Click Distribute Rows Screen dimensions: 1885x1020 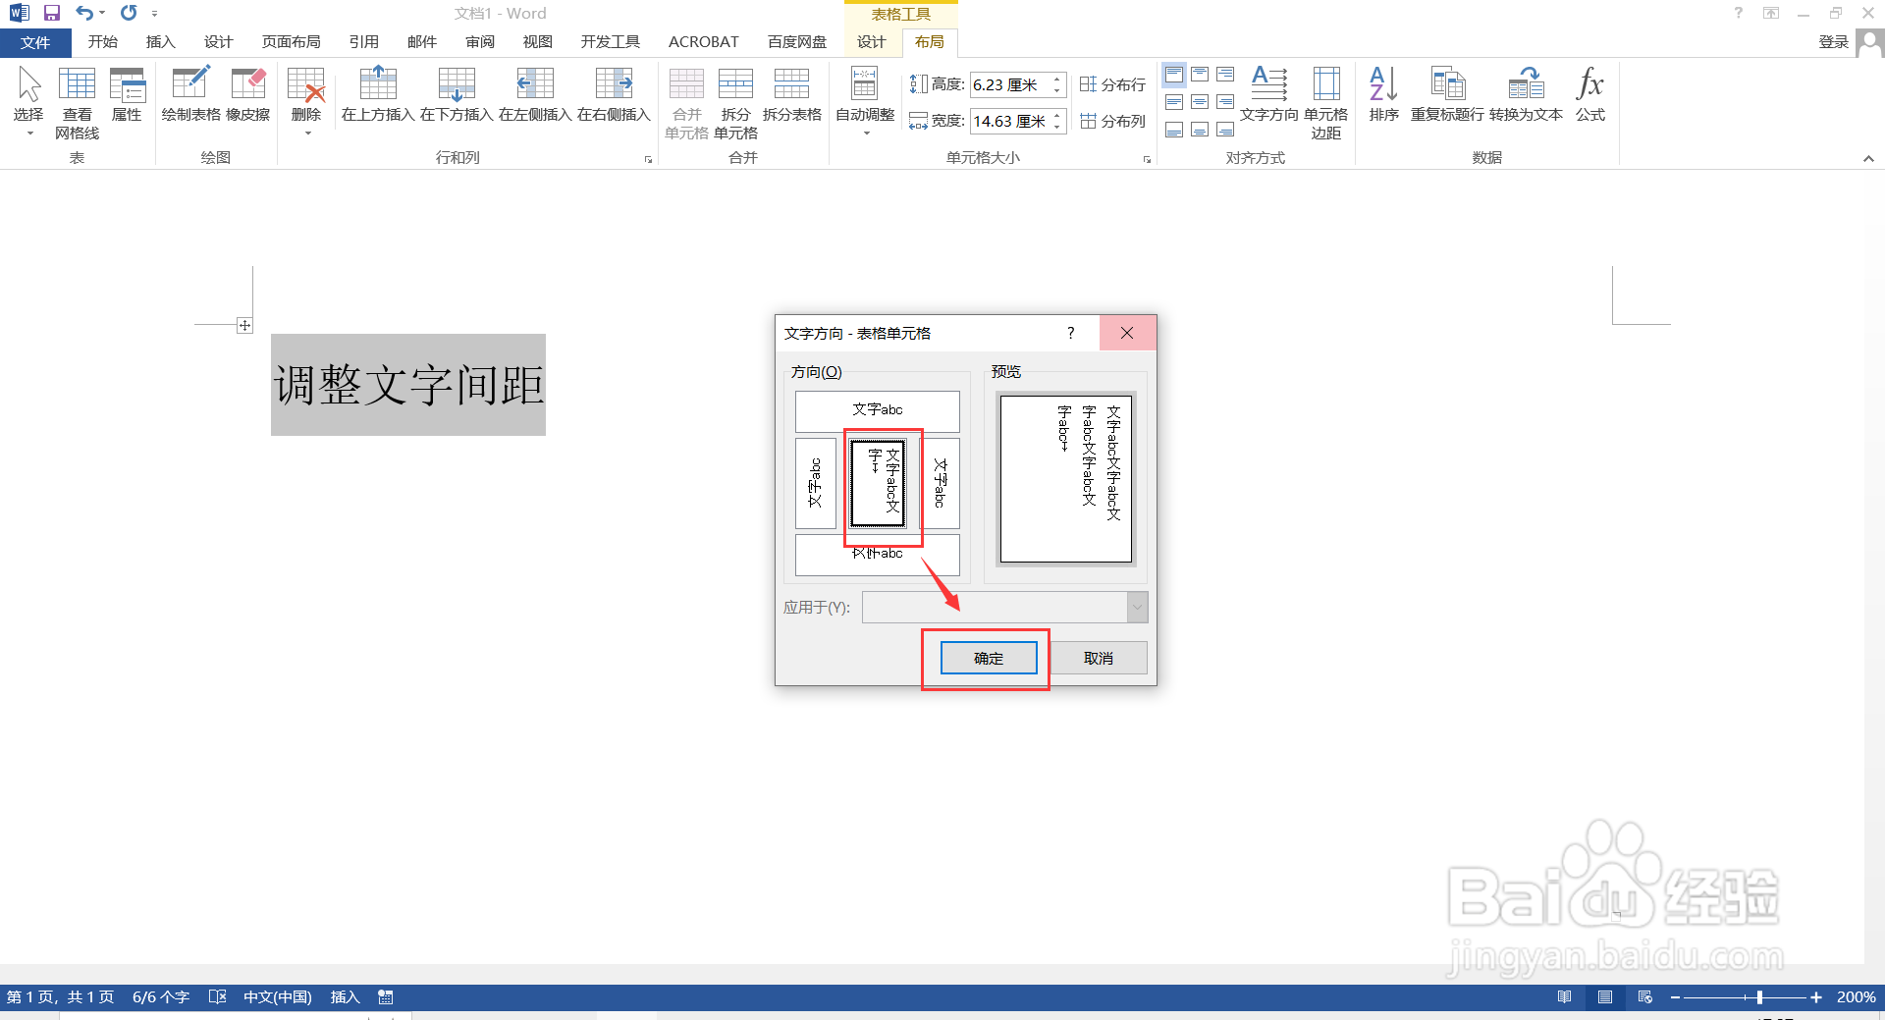[1112, 84]
